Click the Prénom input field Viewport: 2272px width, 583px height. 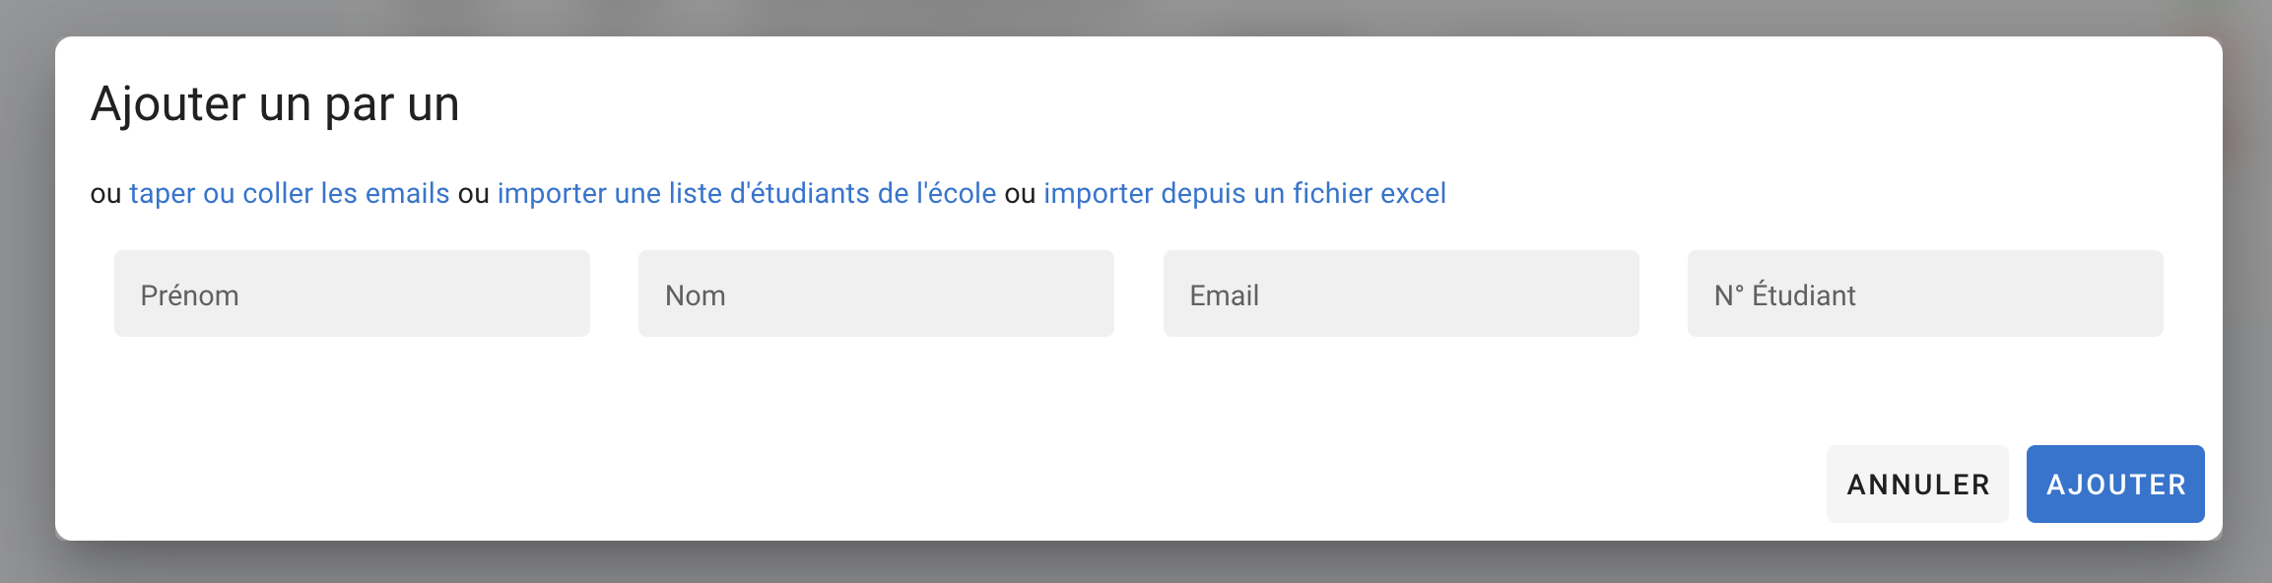(352, 294)
